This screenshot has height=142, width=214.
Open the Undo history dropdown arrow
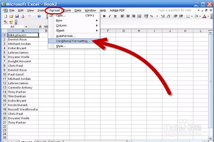pyautogui.click(x=33, y=16)
